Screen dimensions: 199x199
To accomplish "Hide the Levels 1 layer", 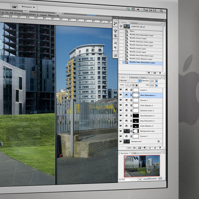I will coord(121,90).
